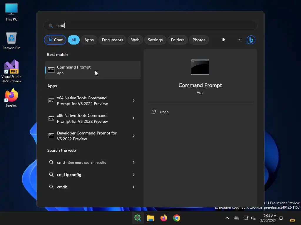Open File Explorer from the taskbar
The width and height of the screenshot is (301, 225).
coord(151,218)
